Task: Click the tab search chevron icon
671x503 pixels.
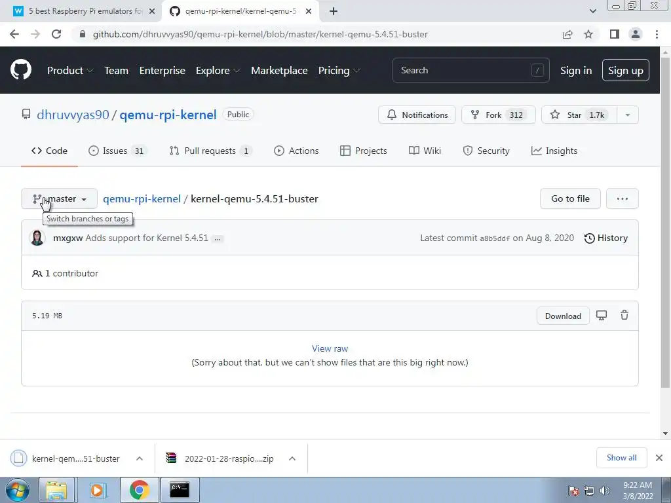Action: point(592,11)
